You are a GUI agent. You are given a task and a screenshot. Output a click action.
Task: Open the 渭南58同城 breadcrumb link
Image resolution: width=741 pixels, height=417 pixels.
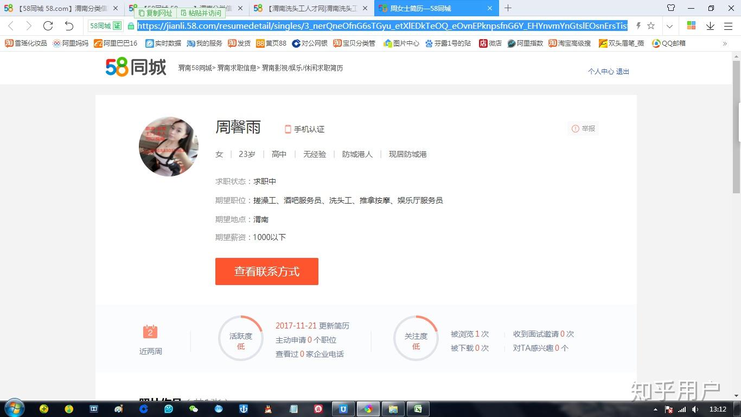point(195,68)
